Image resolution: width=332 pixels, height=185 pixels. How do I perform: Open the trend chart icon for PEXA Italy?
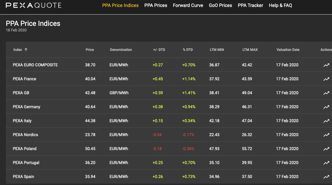(326, 121)
